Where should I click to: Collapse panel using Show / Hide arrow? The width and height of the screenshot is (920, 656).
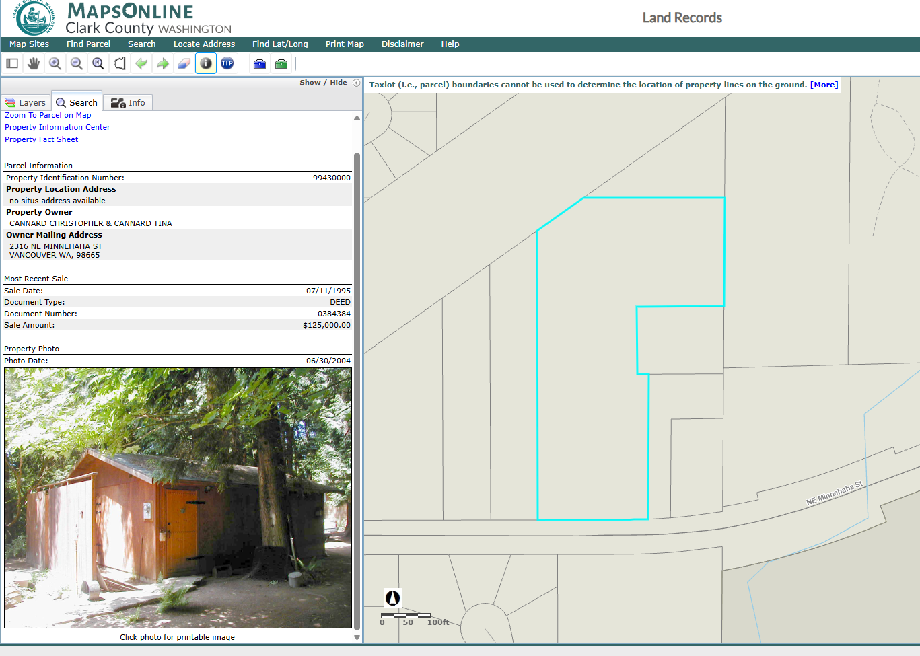pyautogui.click(x=356, y=83)
